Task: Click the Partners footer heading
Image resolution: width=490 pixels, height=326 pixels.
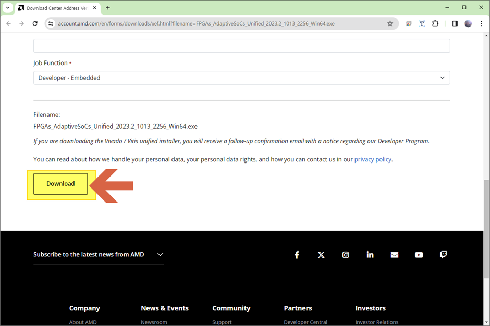Action: click(x=298, y=308)
